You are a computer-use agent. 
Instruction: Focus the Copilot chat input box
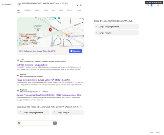click(37, 123)
